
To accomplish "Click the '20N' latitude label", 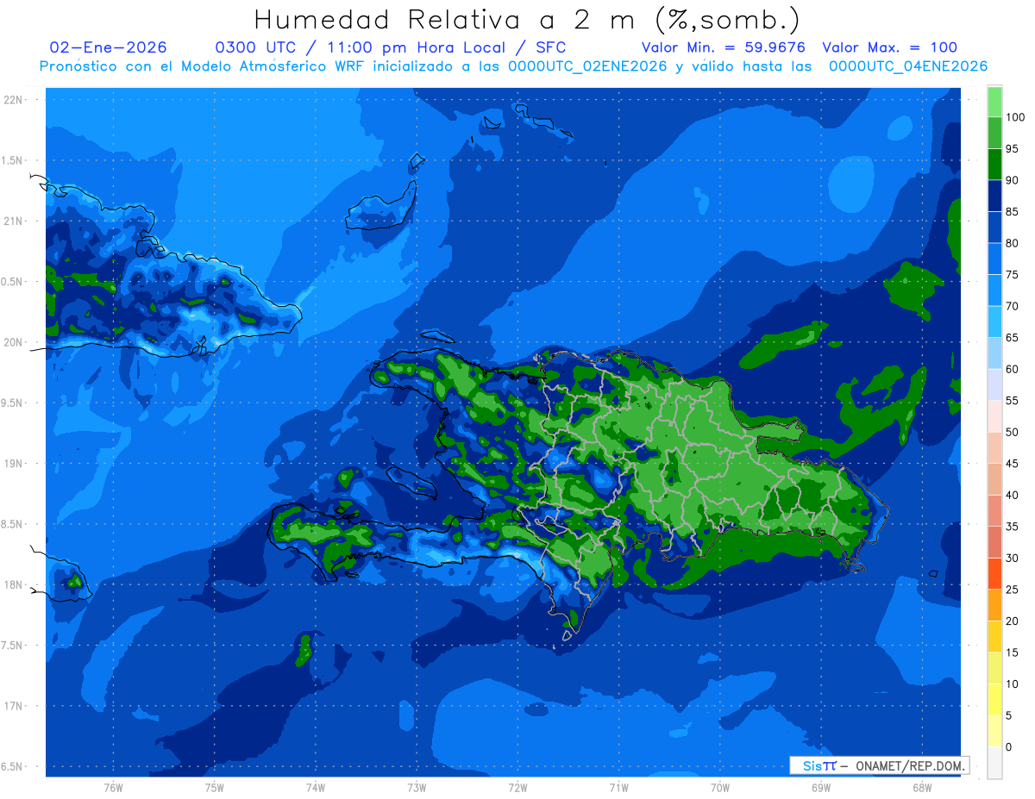I will (x=13, y=342).
